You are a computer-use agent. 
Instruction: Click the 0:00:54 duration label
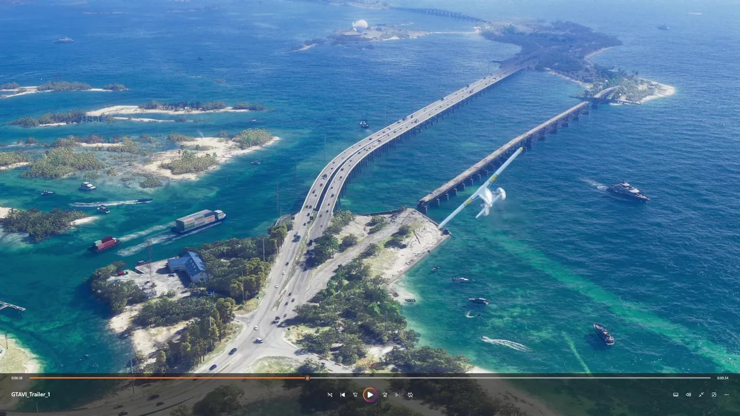tap(723, 378)
